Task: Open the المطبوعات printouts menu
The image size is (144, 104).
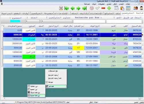Action: [x=101, y=4]
